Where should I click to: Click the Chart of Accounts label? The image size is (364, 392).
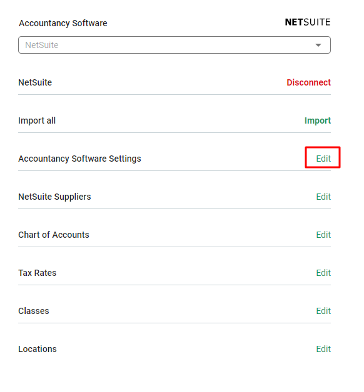[x=54, y=235]
